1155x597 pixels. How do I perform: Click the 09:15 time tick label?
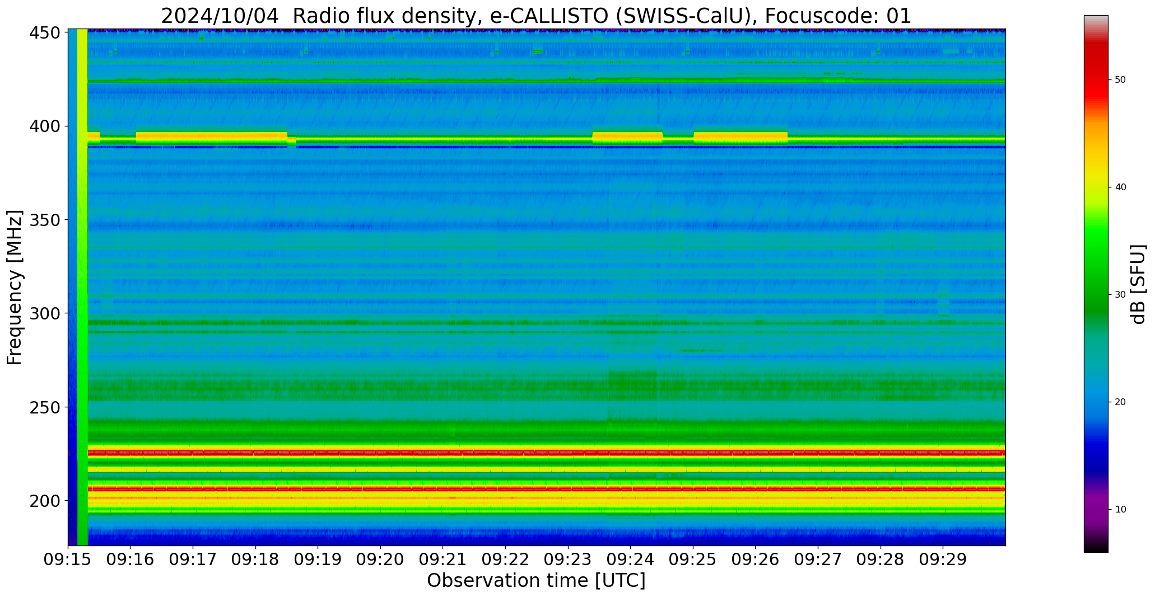pyautogui.click(x=68, y=560)
